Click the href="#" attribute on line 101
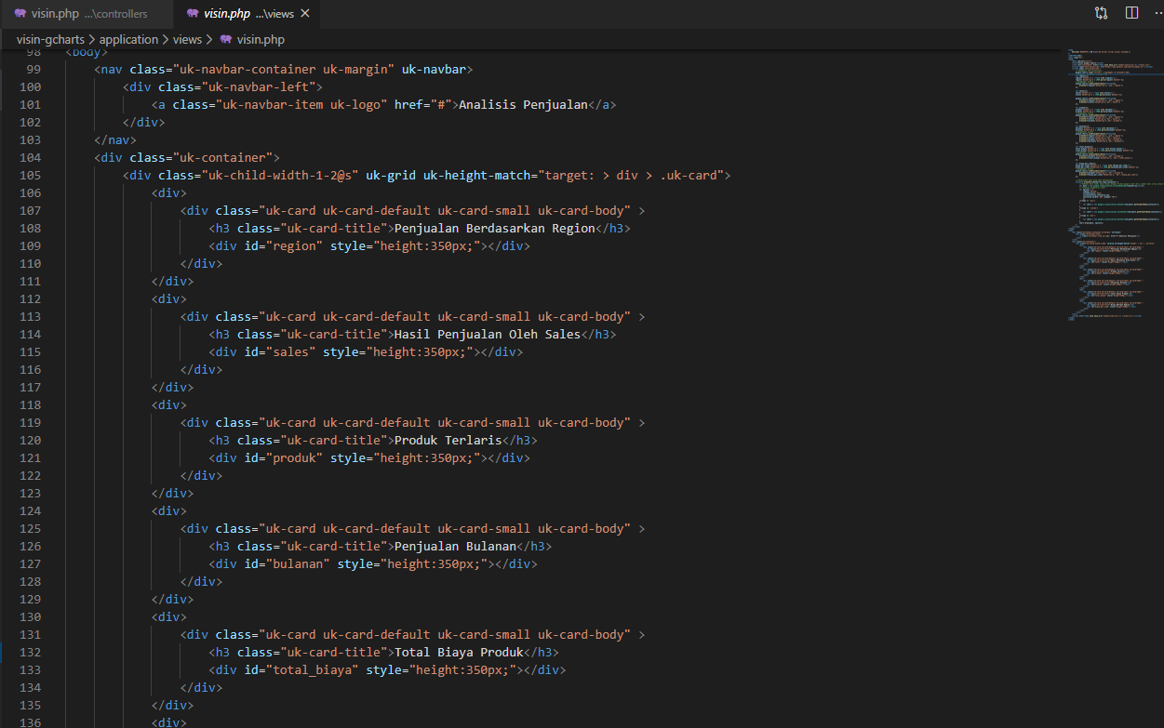Screen dimensions: 1164x728 click(x=423, y=105)
